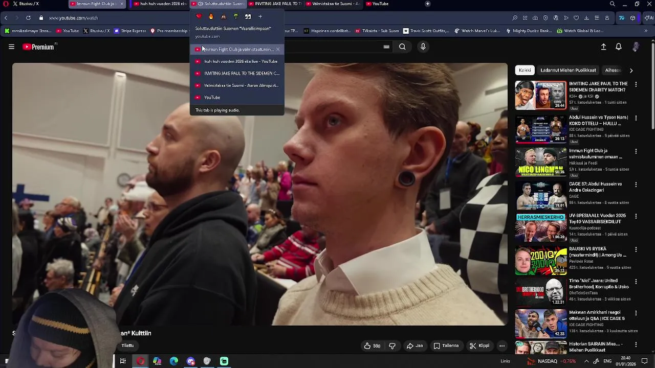Click the Tallenna save button
Image resolution: width=655 pixels, height=368 pixels.
click(x=446, y=346)
